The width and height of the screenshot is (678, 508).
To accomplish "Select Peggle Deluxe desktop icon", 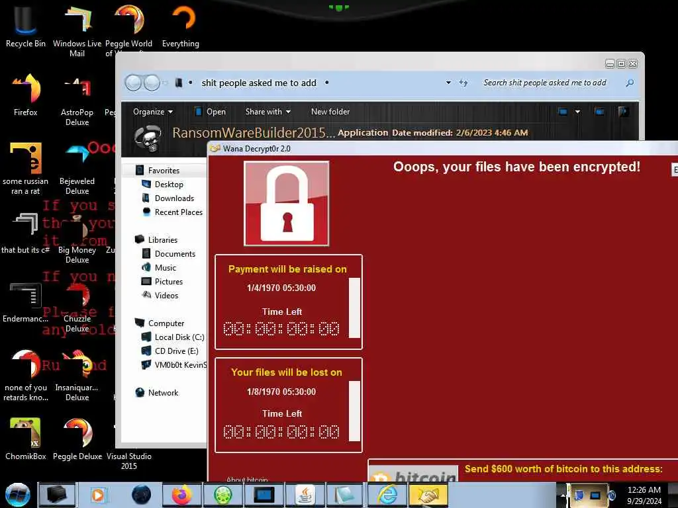I will (x=77, y=439).
